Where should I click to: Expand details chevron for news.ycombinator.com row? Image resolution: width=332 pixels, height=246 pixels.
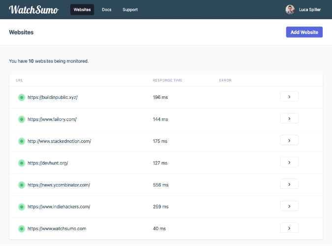coord(289,184)
